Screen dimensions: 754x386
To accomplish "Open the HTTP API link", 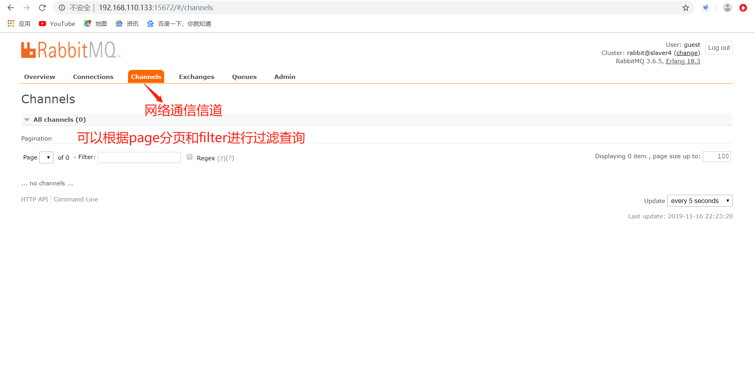I will tap(34, 199).
